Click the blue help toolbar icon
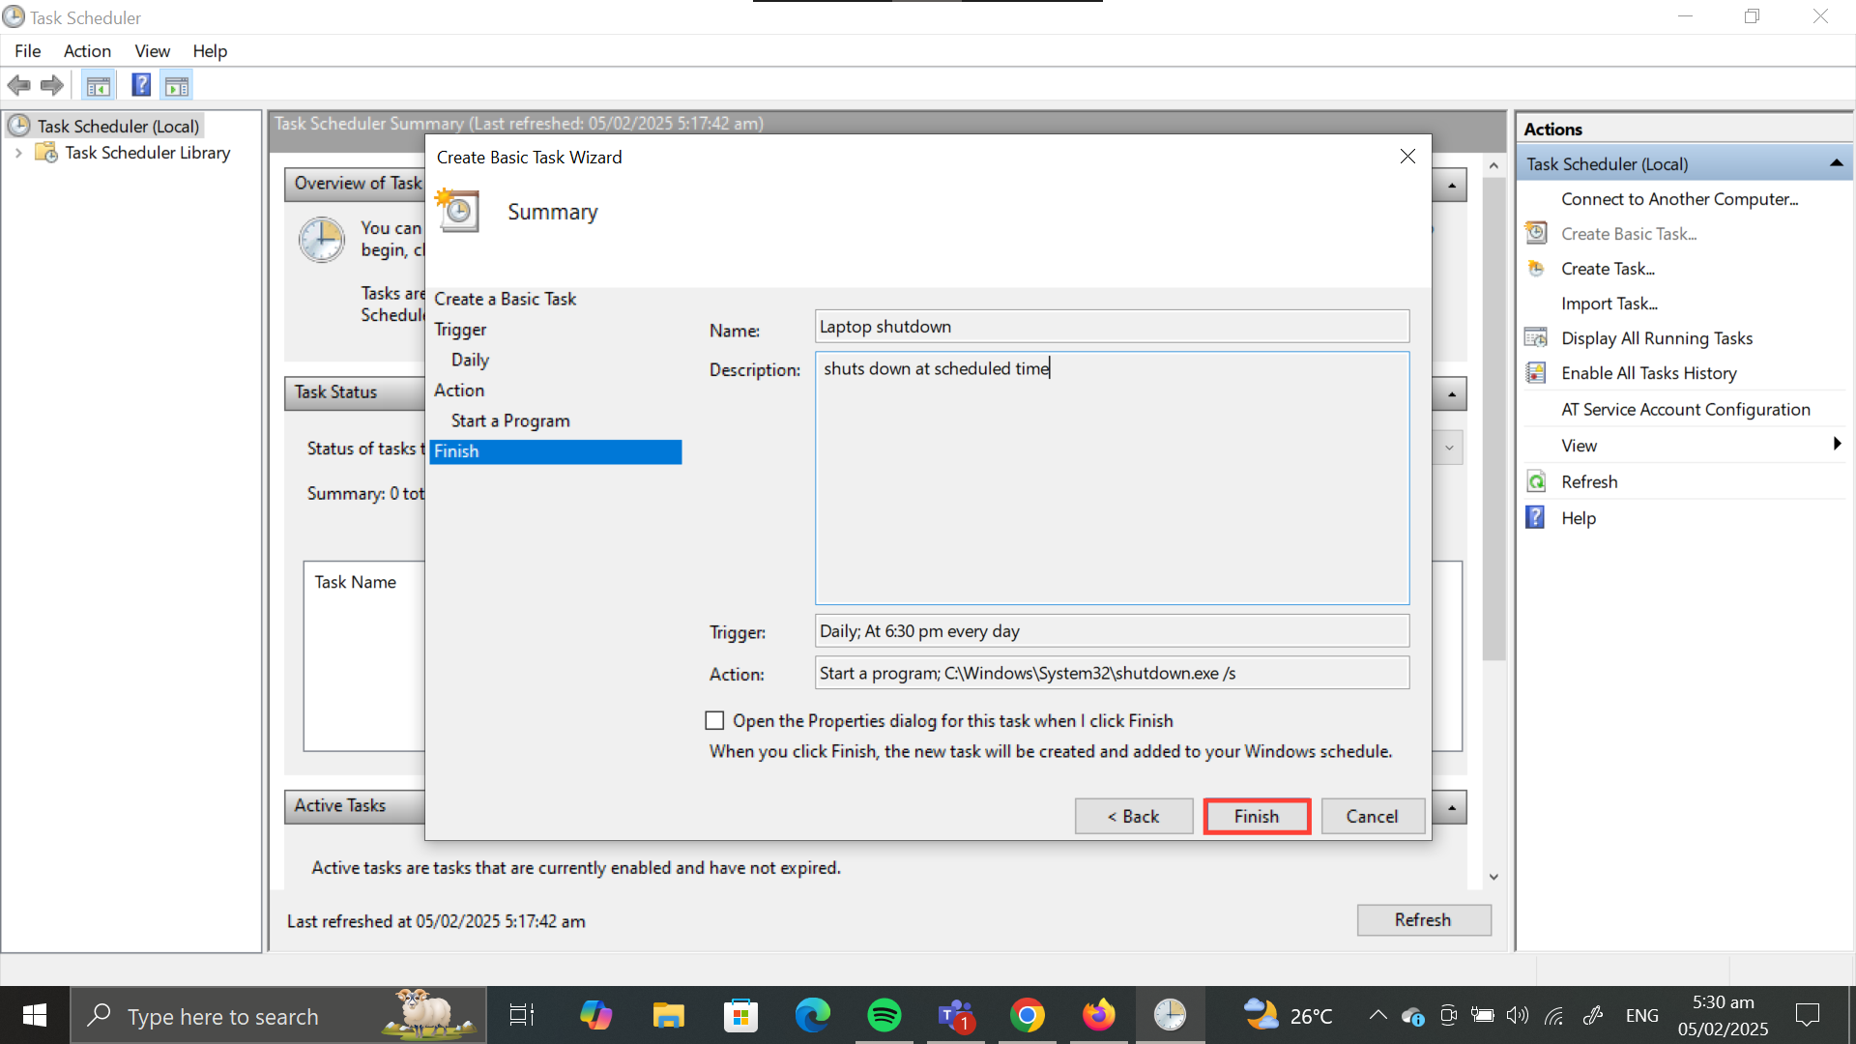 click(141, 85)
